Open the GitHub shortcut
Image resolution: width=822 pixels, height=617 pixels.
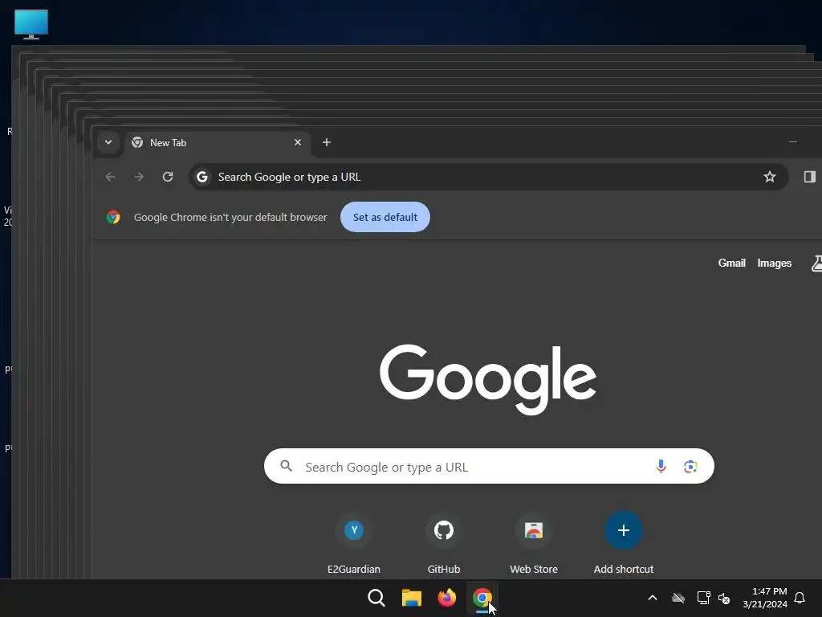click(444, 544)
